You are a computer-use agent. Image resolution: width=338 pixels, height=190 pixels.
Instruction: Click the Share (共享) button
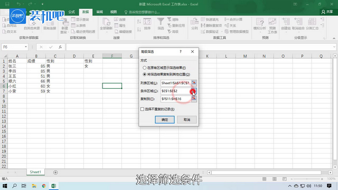click(327, 12)
